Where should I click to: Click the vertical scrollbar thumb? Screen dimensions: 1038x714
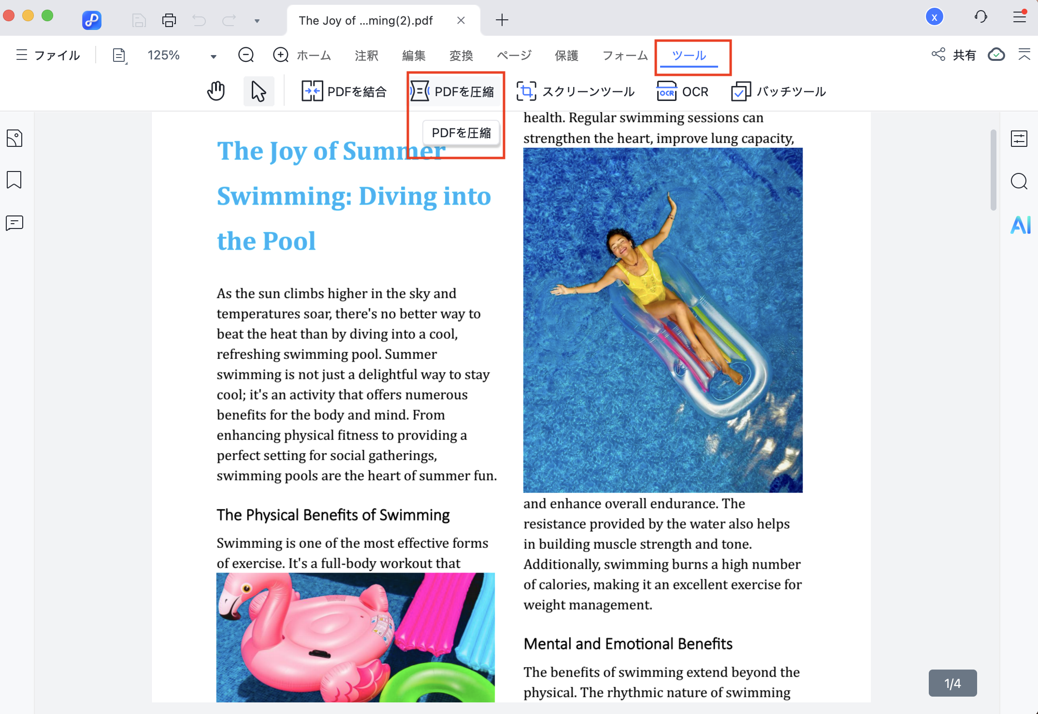tap(993, 169)
